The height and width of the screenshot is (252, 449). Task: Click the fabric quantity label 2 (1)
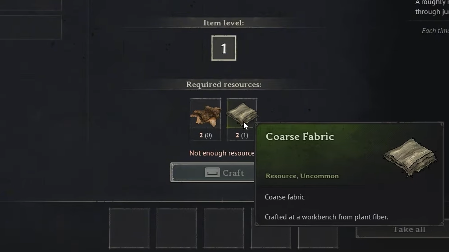pyautogui.click(x=242, y=135)
